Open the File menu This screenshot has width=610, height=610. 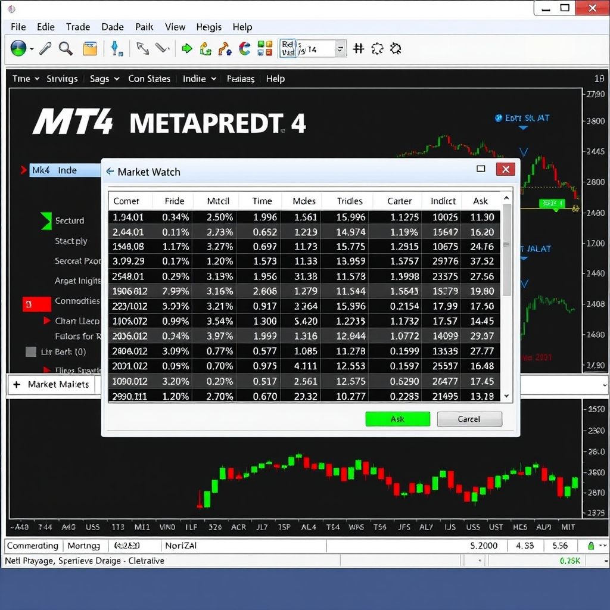point(18,27)
